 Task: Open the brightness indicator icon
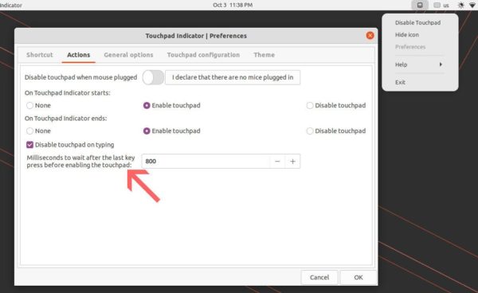(x=461, y=6)
